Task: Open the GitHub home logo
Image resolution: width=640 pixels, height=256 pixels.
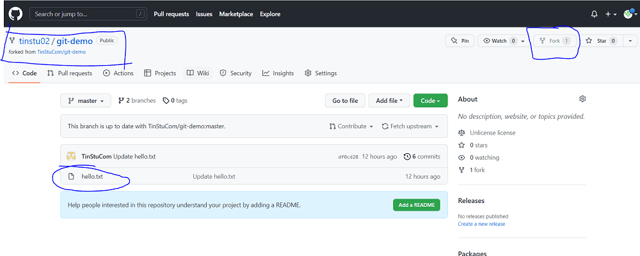Action: click(15, 14)
